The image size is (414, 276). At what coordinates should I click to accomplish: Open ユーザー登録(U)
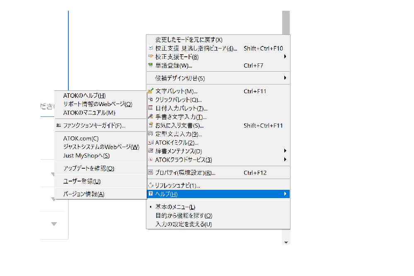click(82, 181)
